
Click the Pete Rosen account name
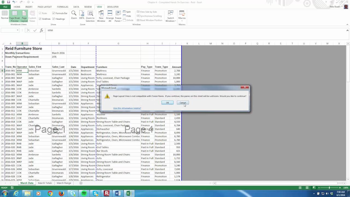click(335, 7)
